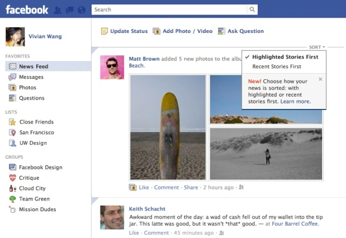Click the Update Status note icon
346x238 pixels.
pyautogui.click(x=104, y=31)
